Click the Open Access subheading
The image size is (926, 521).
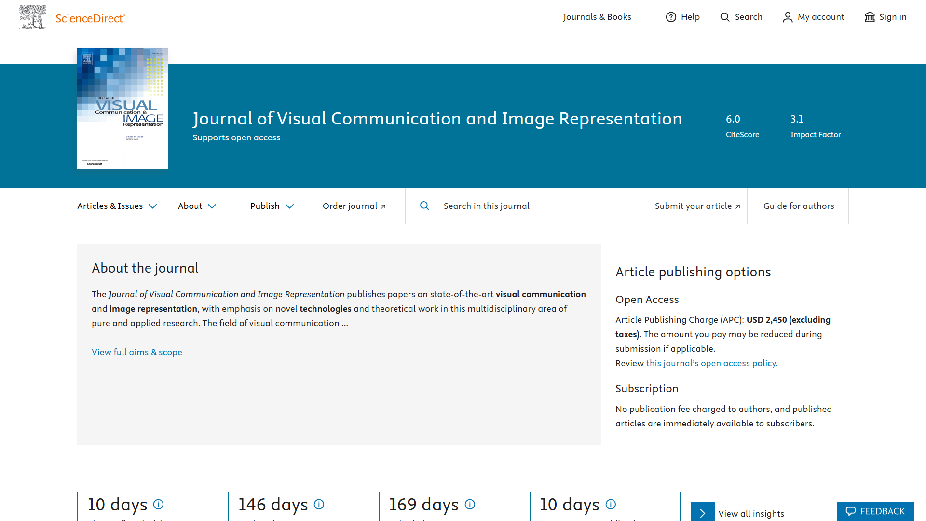coord(647,300)
